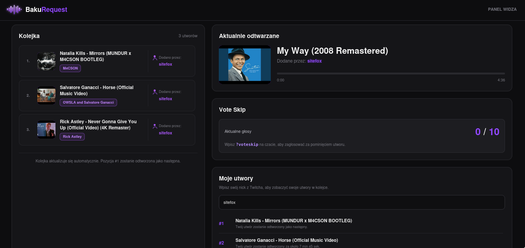Viewport: 525px width, 248px height.
Task: Click sitefox link under My Way title
Action: pos(314,61)
